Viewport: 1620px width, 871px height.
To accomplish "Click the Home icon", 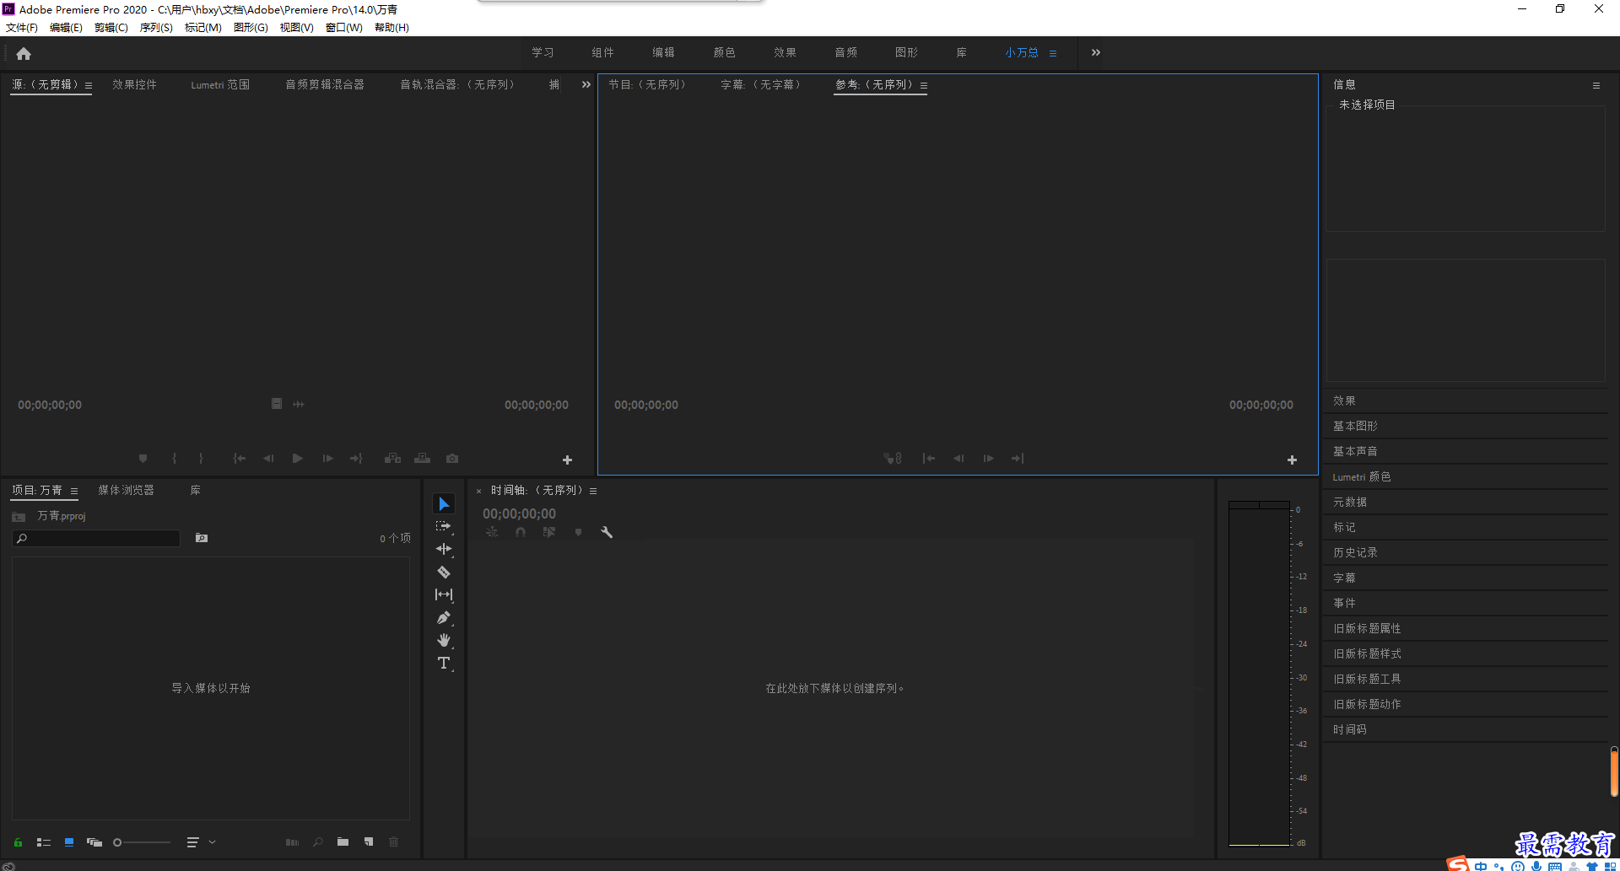I will (24, 53).
